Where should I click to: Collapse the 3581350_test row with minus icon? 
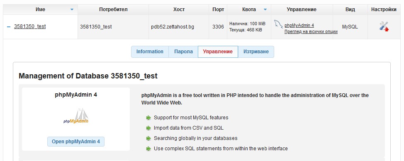pos(9,26)
